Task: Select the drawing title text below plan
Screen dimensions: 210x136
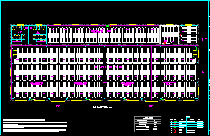Action: 100,107
